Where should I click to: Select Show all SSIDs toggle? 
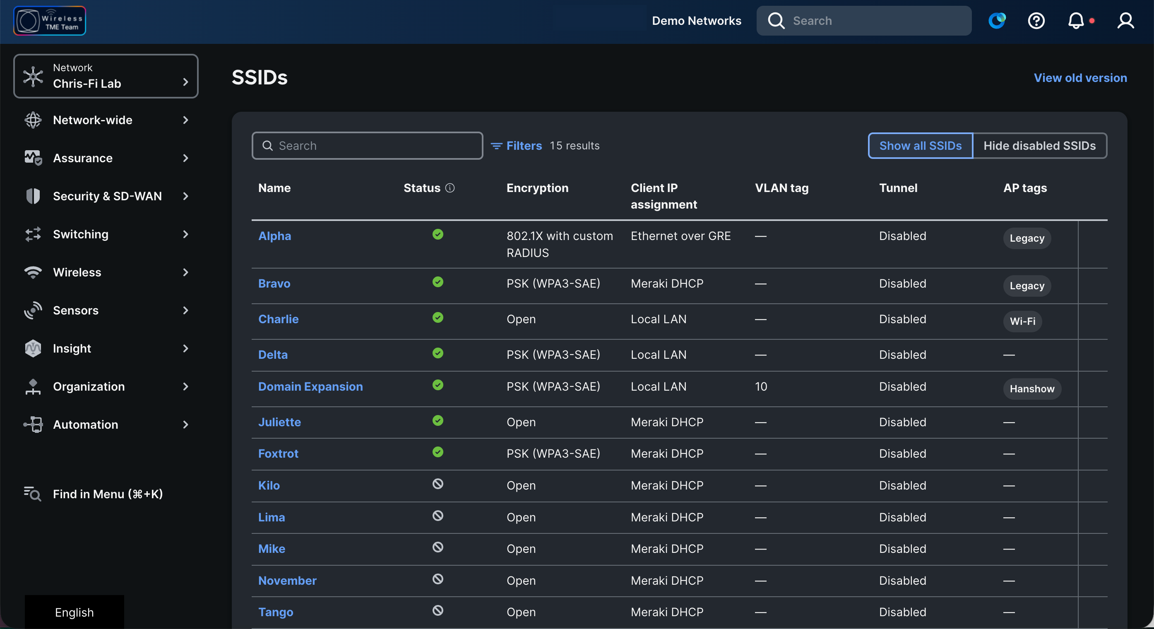coord(920,146)
